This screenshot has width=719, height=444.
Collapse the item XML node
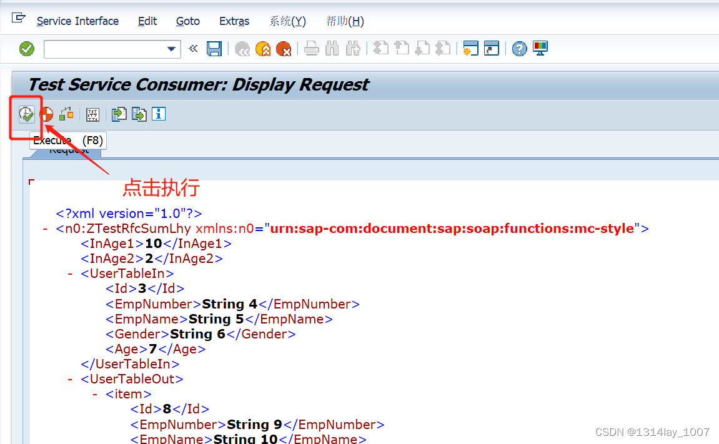coord(94,394)
